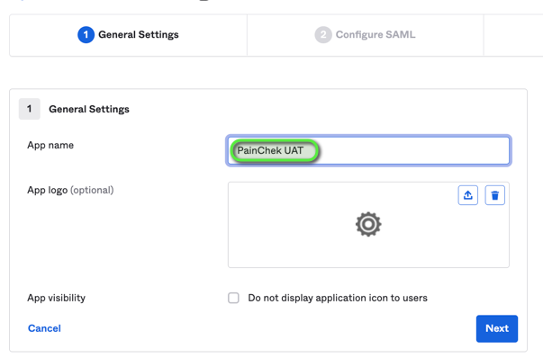Enable 'Do not display application icon' checkbox
The image size is (543, 358).
tap(233, 298)
